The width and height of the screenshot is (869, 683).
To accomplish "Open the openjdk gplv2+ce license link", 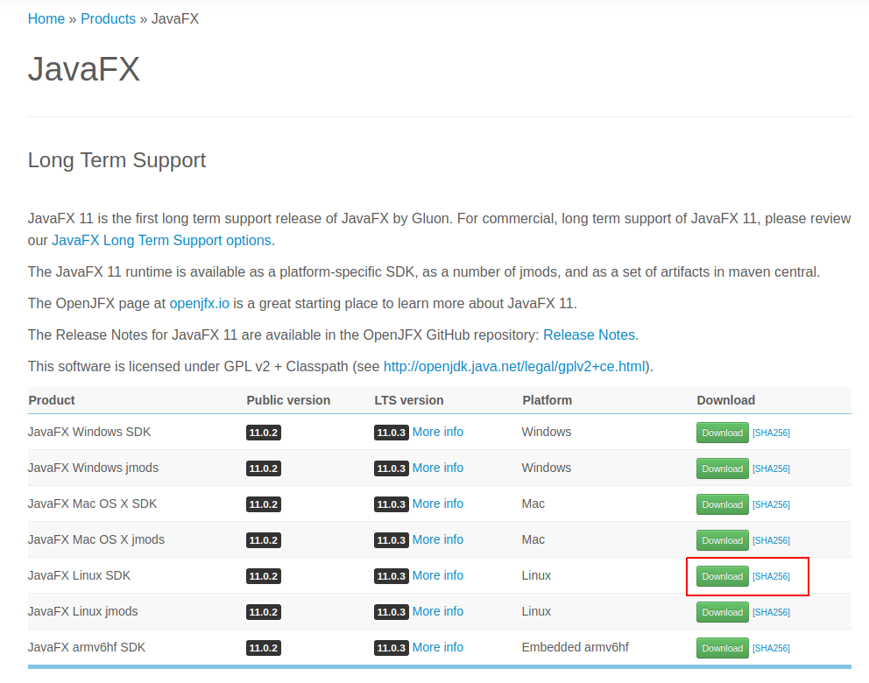I will pyautogui.click(x=514, y=367).
